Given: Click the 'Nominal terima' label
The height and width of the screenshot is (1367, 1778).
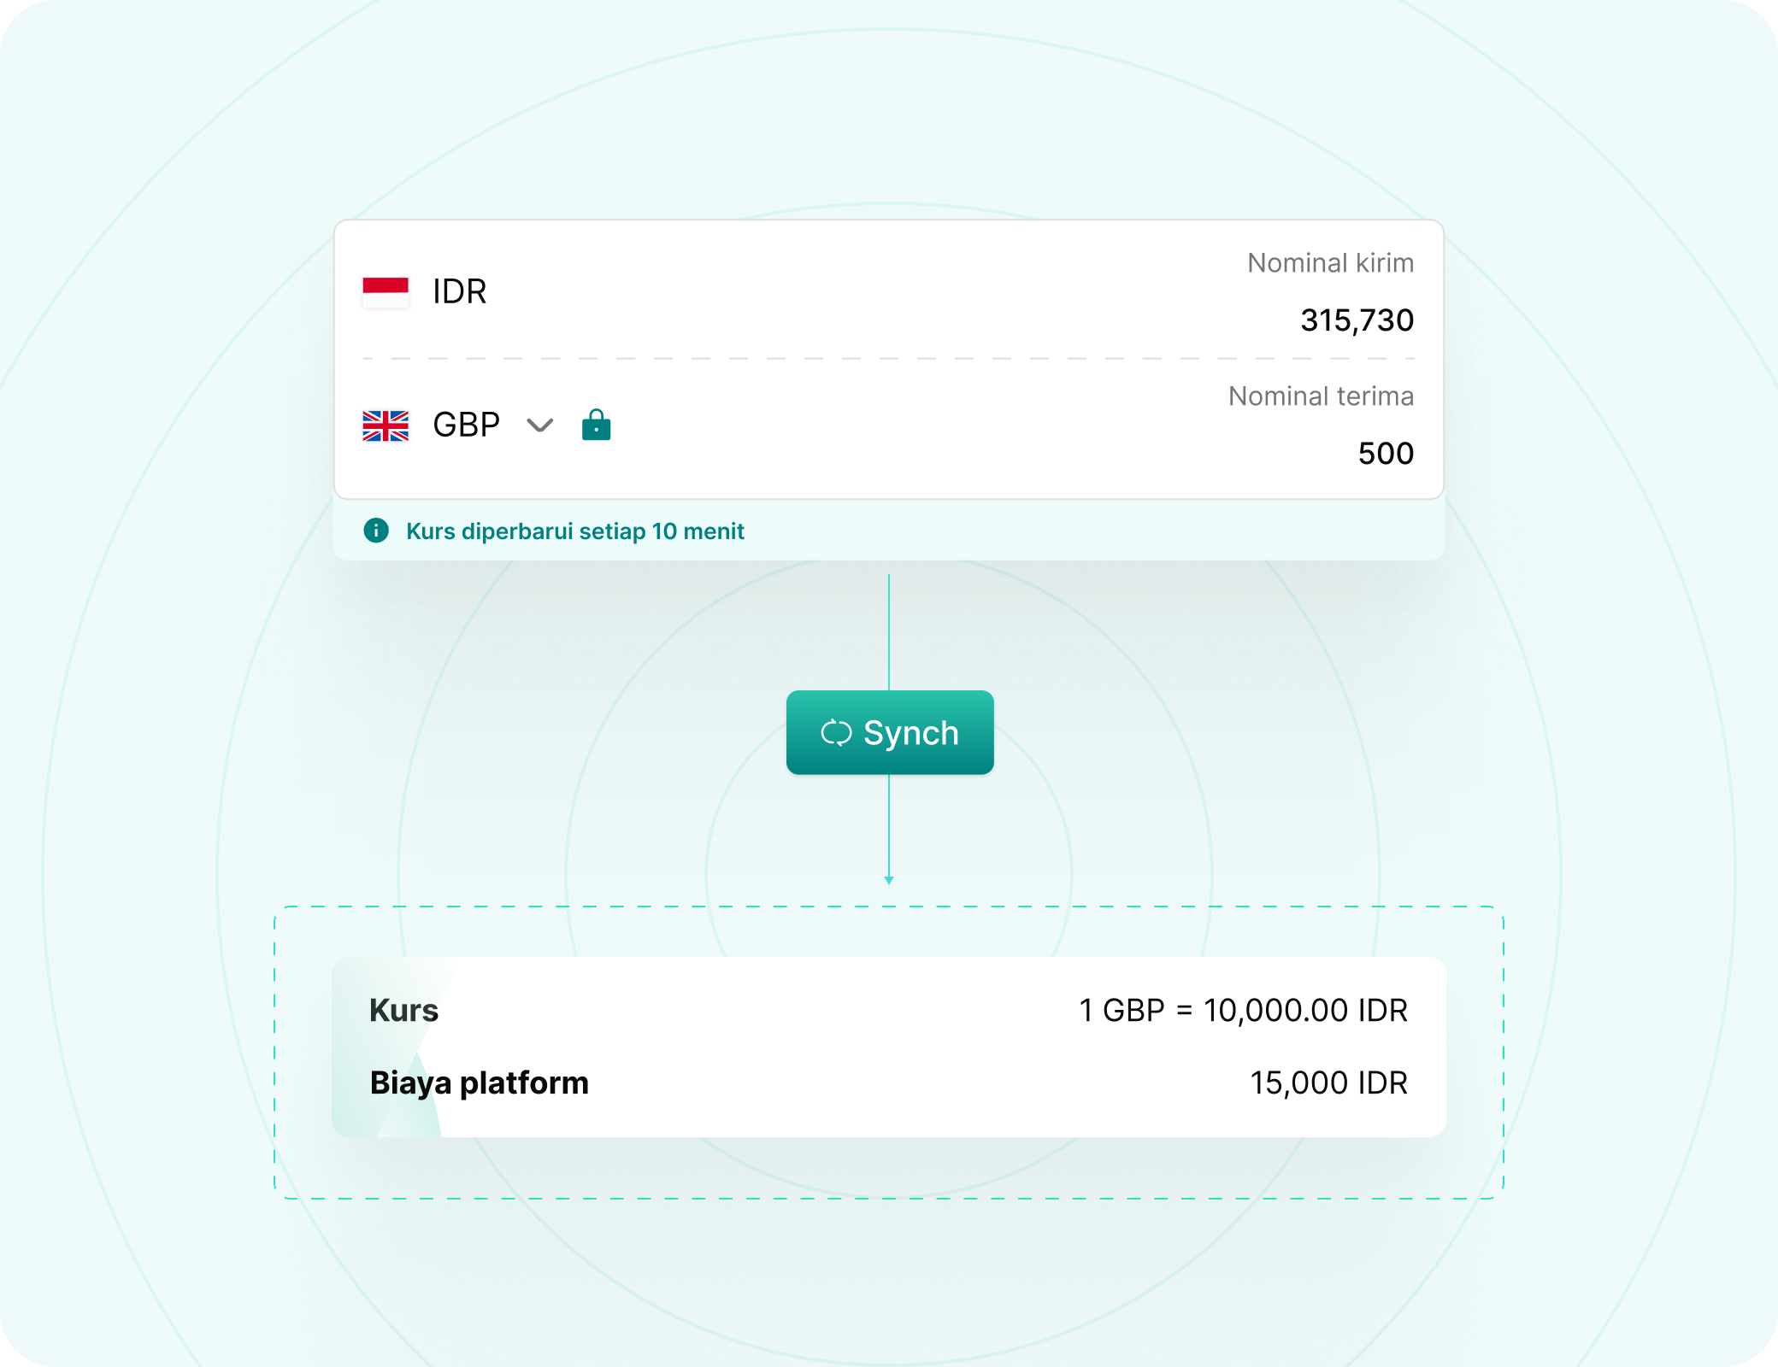Looking at the screenshot, I should [x=1321, y=396].
